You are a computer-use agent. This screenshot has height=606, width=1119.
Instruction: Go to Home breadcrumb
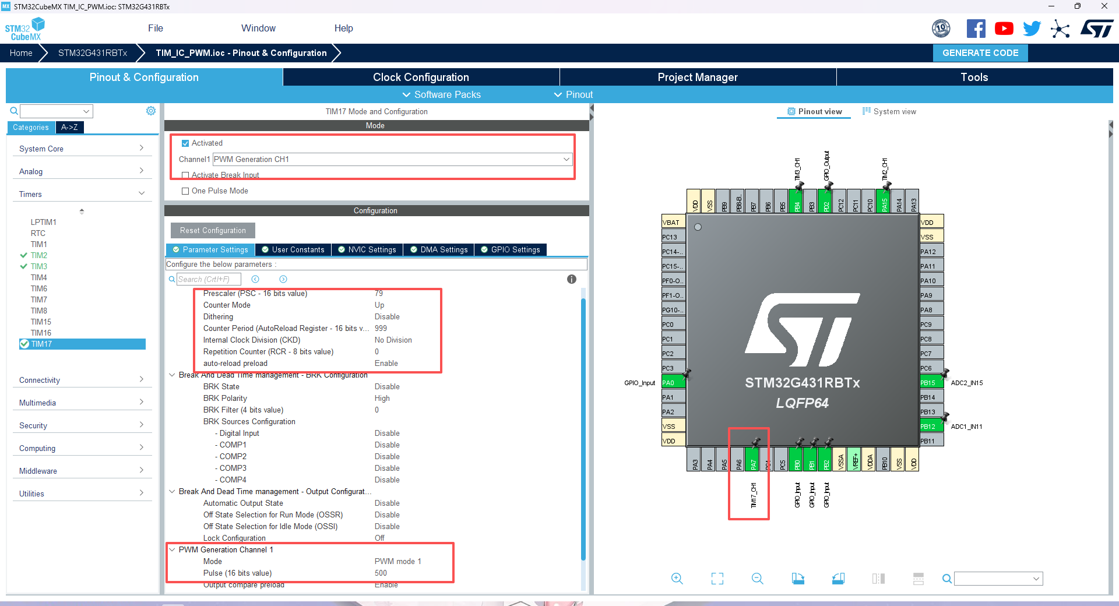[x=21, y=52]
